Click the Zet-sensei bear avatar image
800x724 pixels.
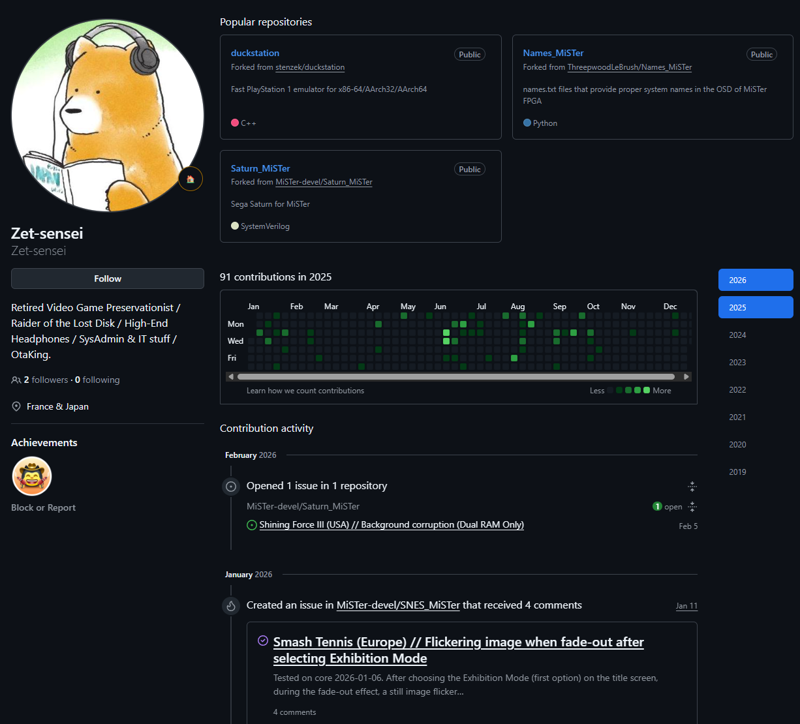[x=108, y=115]
